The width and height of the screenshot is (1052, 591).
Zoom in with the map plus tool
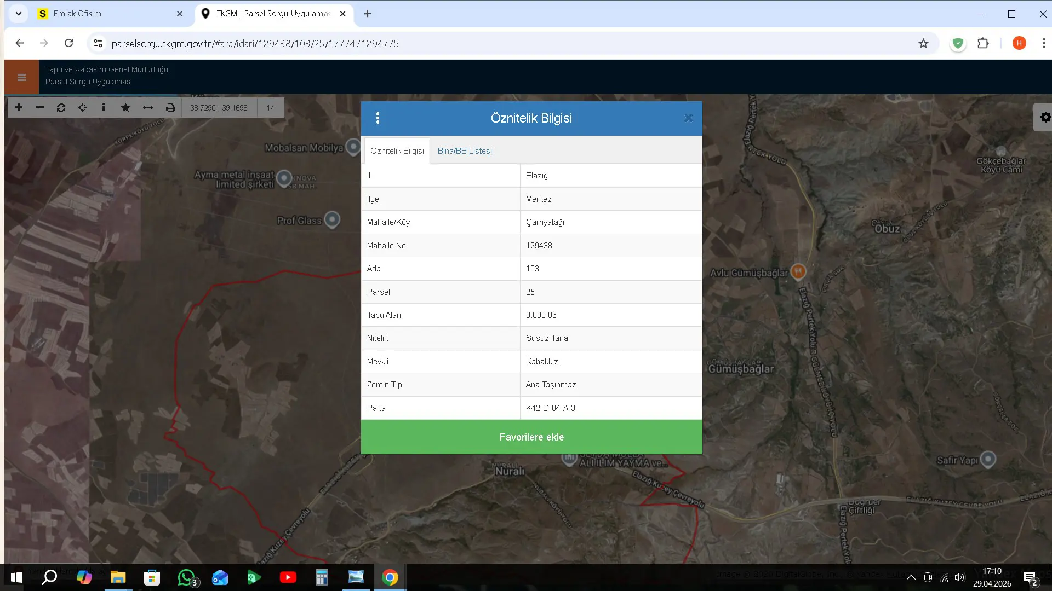tap(19, 108)
